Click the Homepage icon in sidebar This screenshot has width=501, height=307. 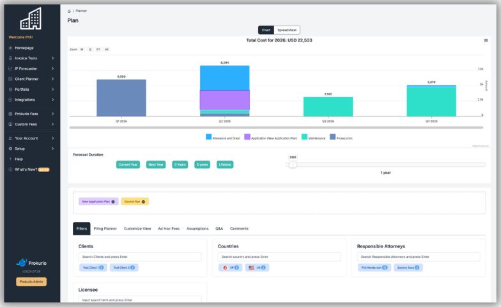[10, 48]
